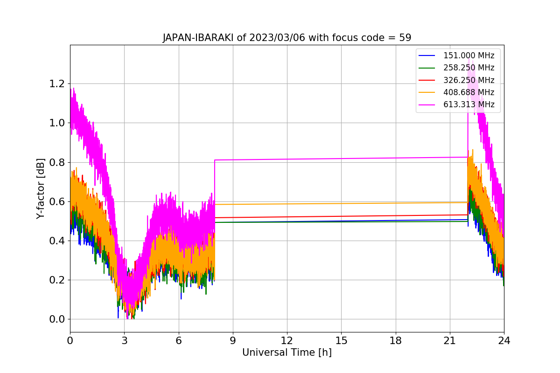Click the red flat line segment near 0.52 dB
Screen dimensions: 560x373
(x=341, y=216)
